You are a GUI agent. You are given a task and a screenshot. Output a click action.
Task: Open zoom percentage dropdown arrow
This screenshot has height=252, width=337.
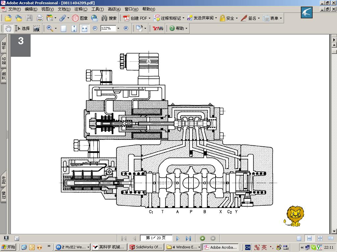click(118, 28)
